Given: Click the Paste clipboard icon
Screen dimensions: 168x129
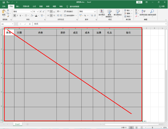Looking at the screenshot, I should [4, 12].
